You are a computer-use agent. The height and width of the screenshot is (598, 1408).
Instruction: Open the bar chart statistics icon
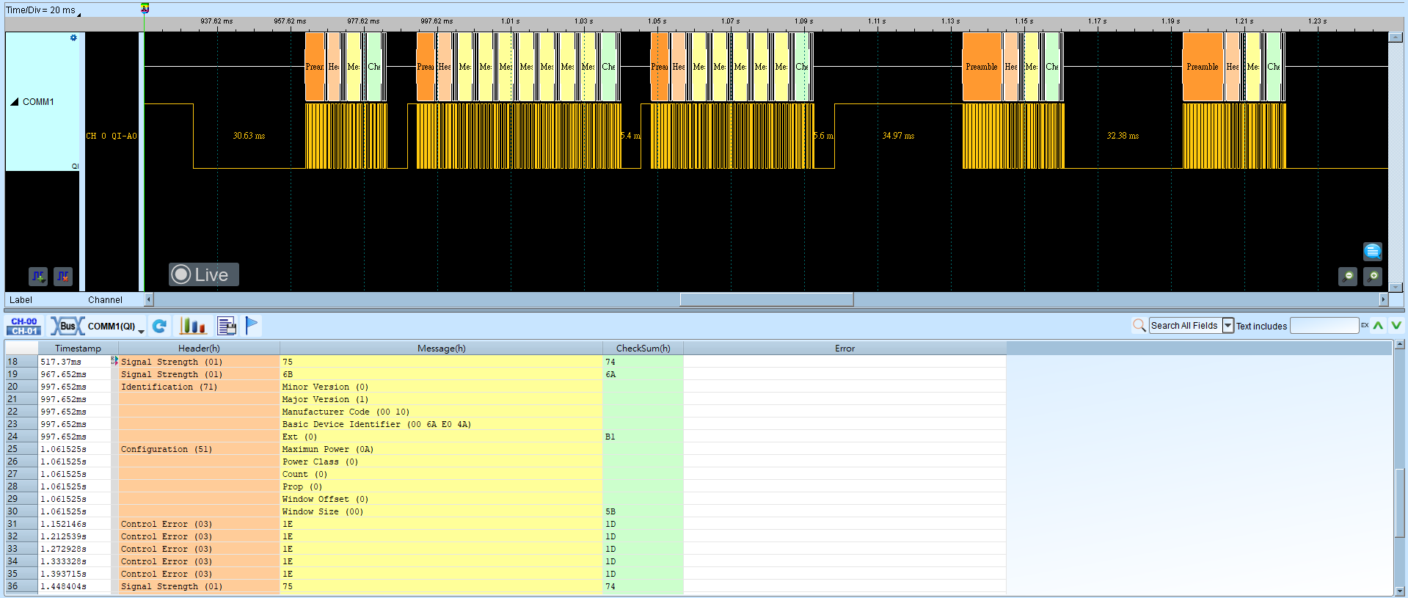coord(194,326)
